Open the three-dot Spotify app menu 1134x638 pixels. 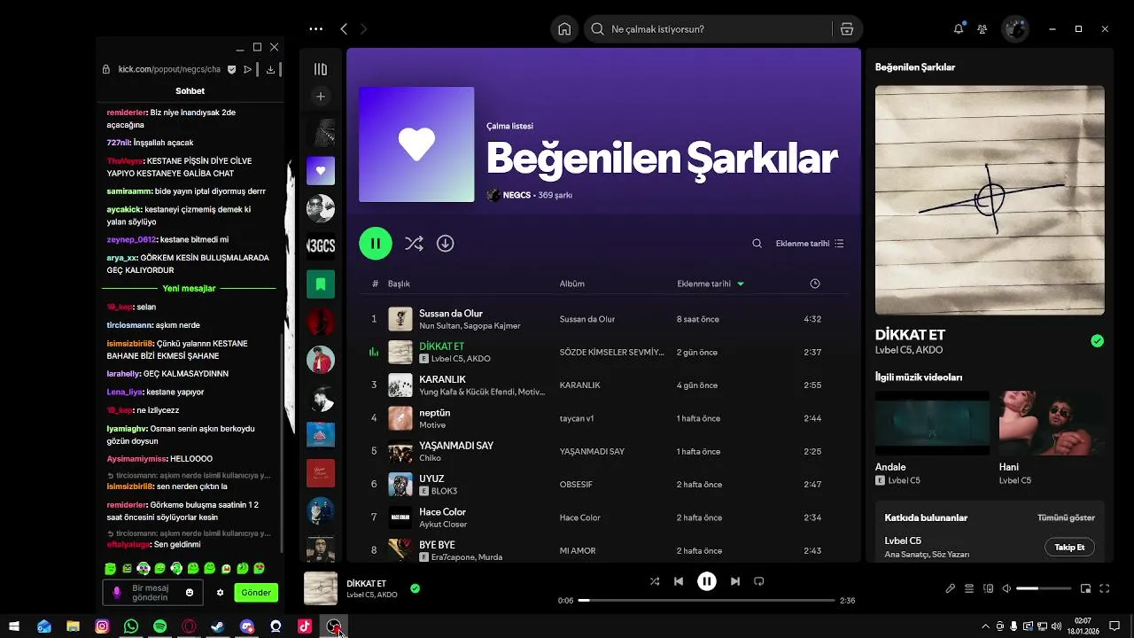[x=316, y=29]
